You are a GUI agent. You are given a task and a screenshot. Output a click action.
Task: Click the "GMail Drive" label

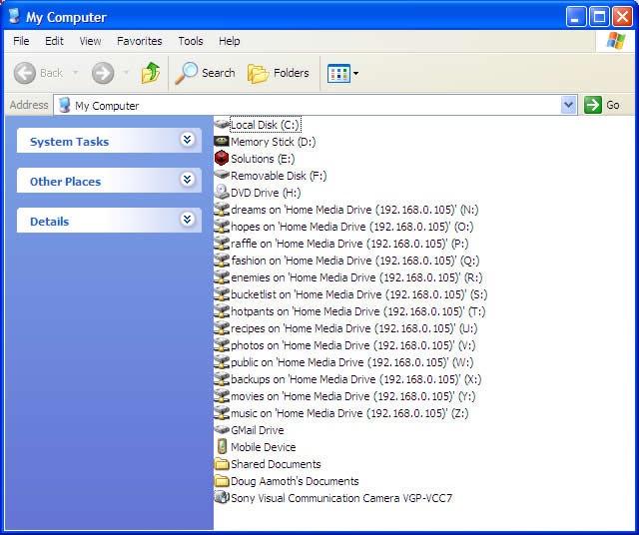(x=258, y=430)
